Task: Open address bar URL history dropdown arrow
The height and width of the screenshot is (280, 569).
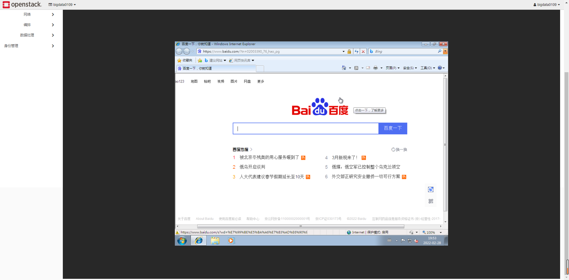Action: [343, 52]
